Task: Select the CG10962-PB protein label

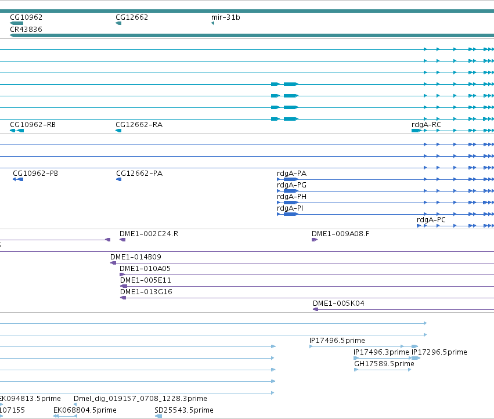Action: click(35, 174)
